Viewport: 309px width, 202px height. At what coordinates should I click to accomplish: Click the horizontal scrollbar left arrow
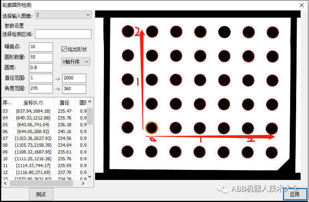pos(5,183)
